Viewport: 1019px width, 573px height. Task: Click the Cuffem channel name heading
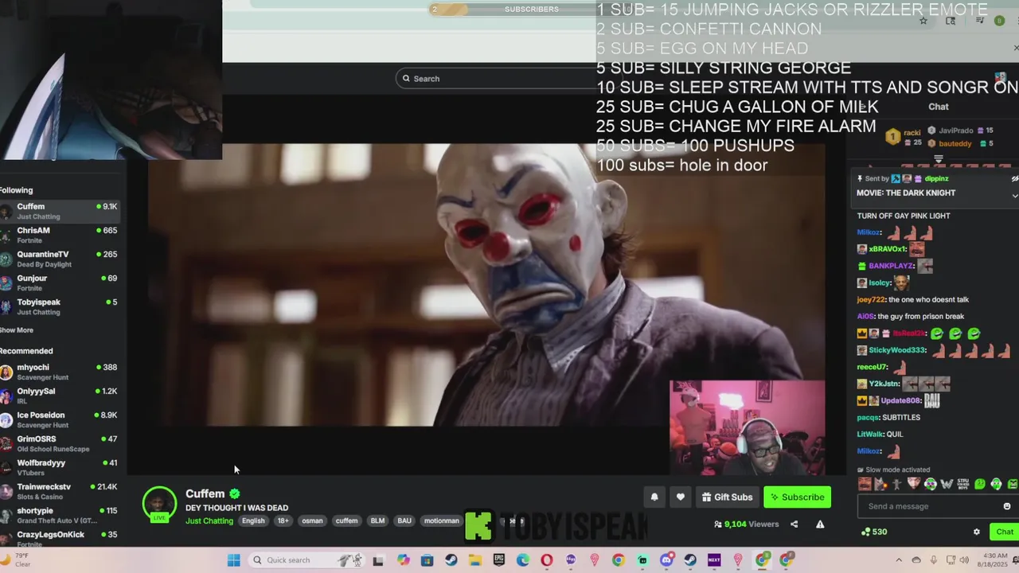pyautogui.click(x=205, y=493)
